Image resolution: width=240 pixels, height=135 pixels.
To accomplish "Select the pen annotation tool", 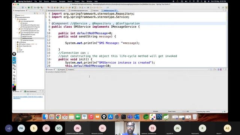I will click(x=14, y=65).
